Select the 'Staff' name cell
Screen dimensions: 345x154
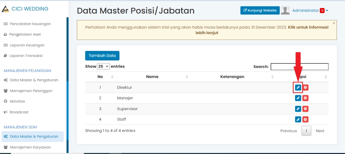[121, 119]
